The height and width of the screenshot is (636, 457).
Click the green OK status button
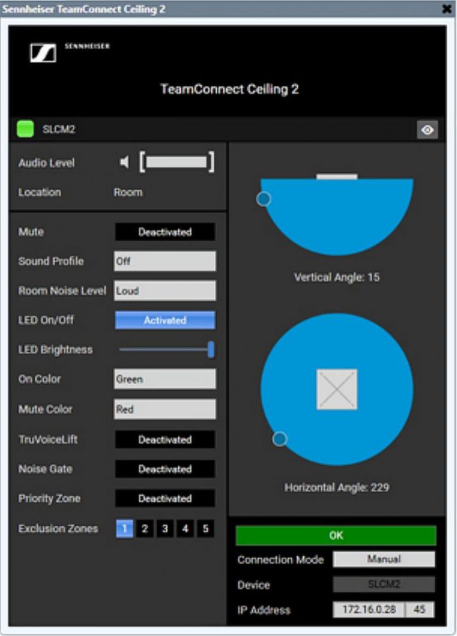click(336, 535)
